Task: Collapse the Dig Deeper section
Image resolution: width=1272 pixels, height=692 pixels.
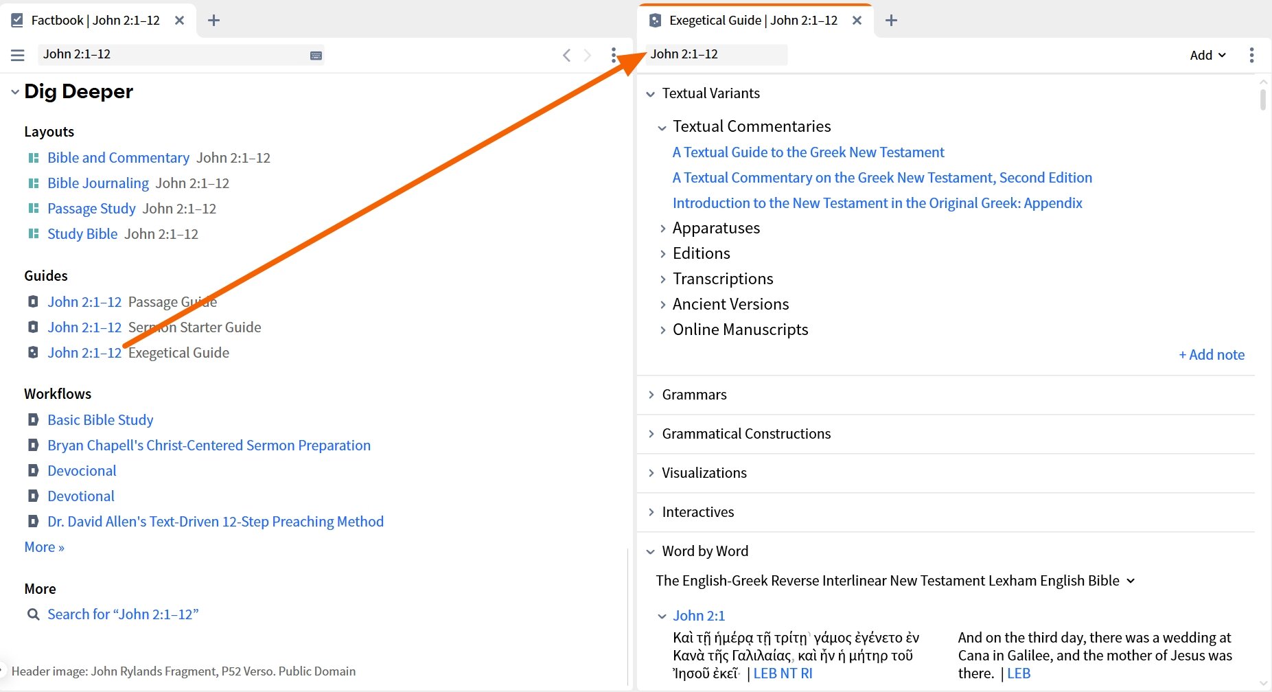Action: [x=14, y=92]
